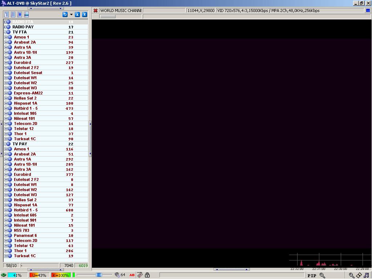The width and height of the screenshot is (372, 279).
Task: Select Eurobird satellite under TV PAY
Action: pos(23,174)
